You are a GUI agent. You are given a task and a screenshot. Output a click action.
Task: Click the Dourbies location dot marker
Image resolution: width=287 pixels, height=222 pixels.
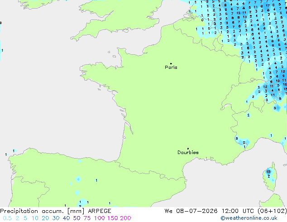click(x=188, y=149)
